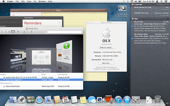Image resolution: width=170 pixels, height=106 pixels.
Task: Click the Software Update button
Action: 106,47
